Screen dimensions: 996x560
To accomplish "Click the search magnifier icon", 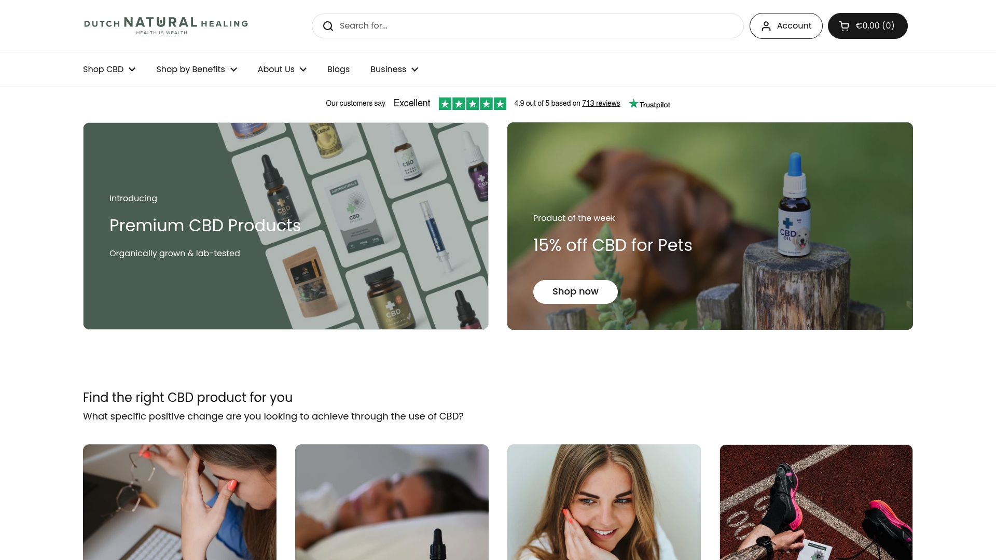I will [328, 26].
